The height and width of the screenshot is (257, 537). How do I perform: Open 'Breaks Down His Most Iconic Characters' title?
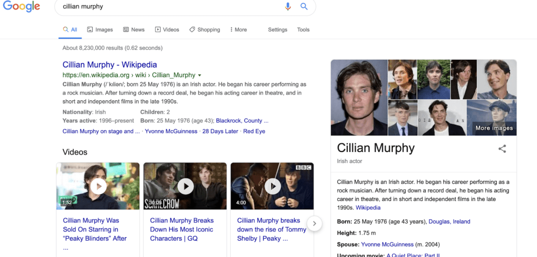(x=182, y=229)
